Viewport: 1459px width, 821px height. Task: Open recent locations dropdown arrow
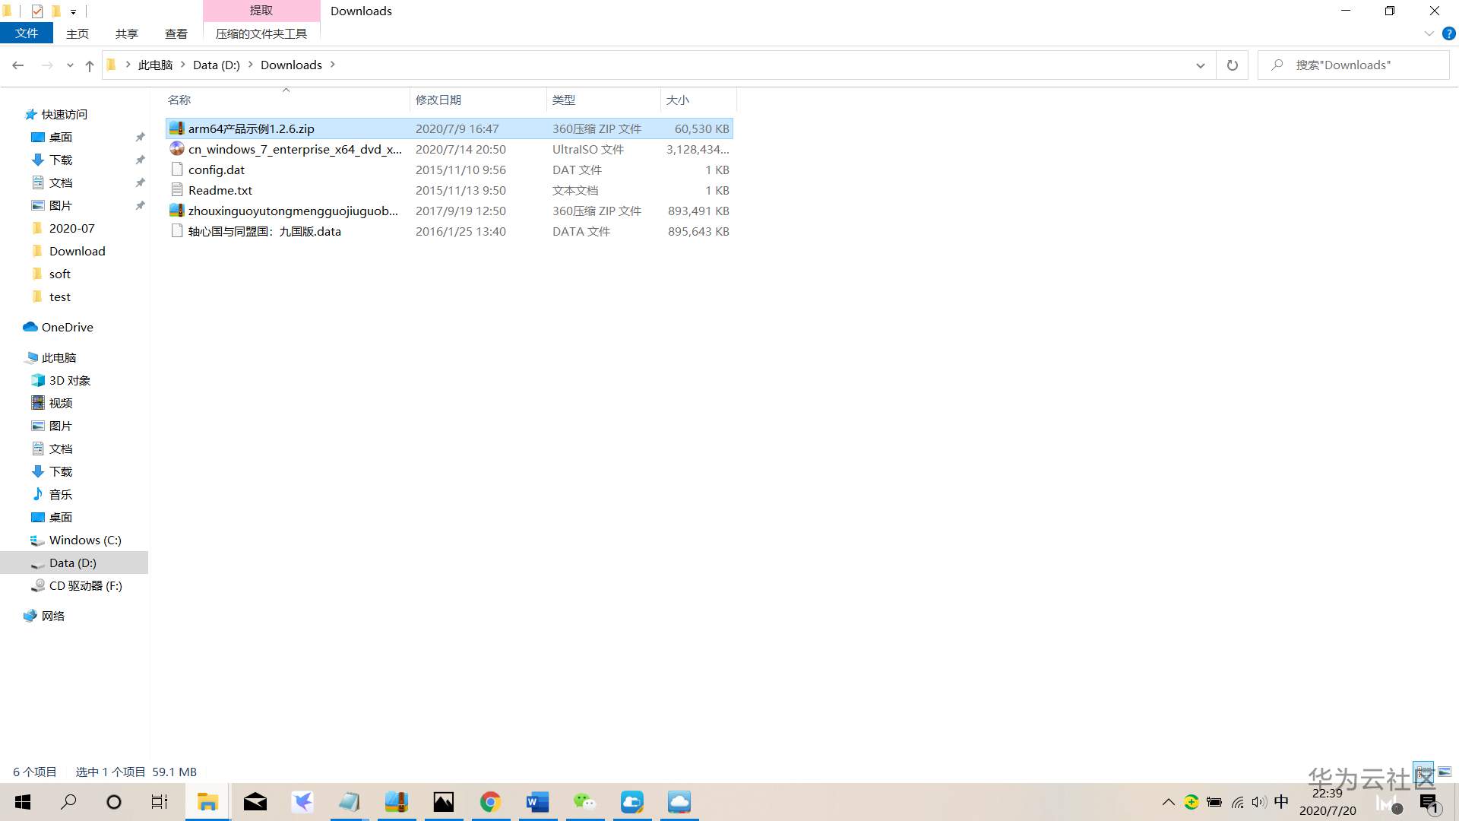[x=70, y=65]
